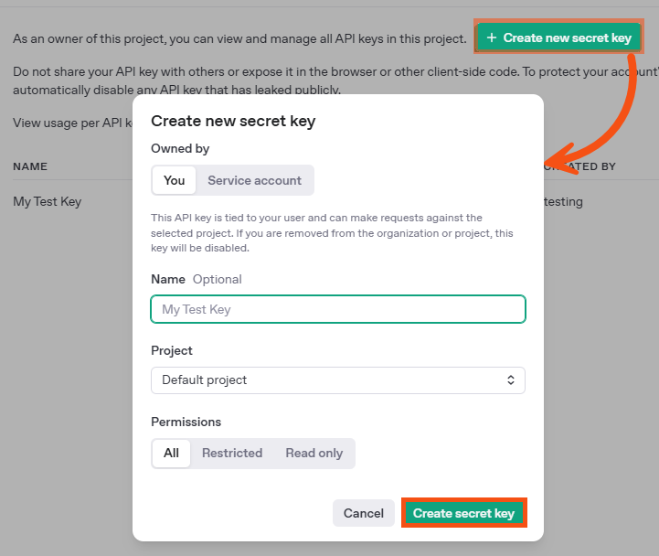Choose Restricted permissions

tap(232, 453)
